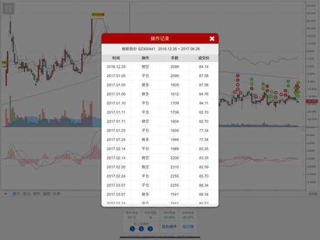The height and width of the screenshot is (240, 320).
Task: Click the price 84.76 cell
Action: pyautogui.click(x=203, y=94)
